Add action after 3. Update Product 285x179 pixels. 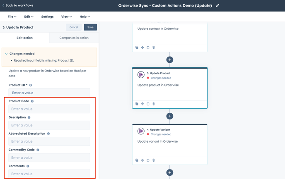169,116
